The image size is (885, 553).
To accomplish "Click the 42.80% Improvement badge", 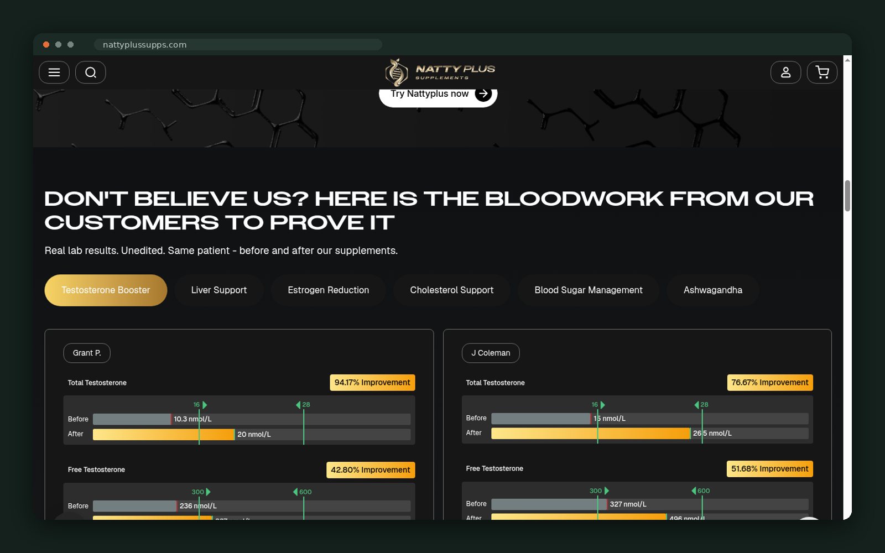I will tap(371, 470).
